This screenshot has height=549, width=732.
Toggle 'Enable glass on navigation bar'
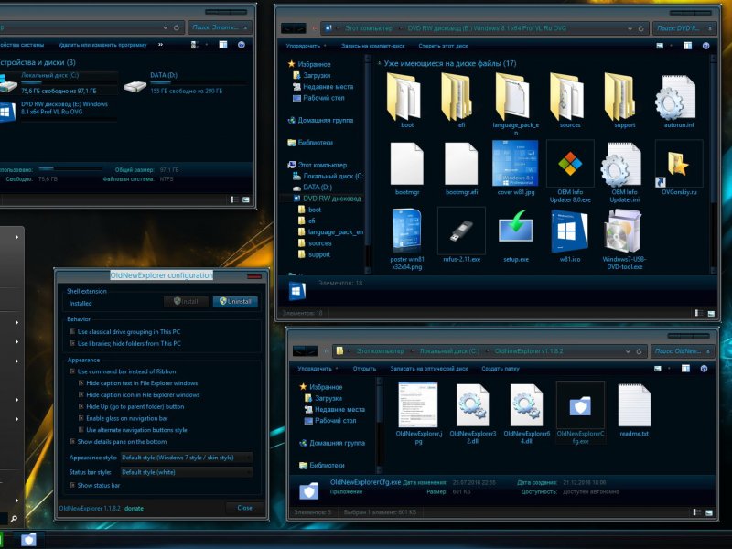[x=81, y=418]
